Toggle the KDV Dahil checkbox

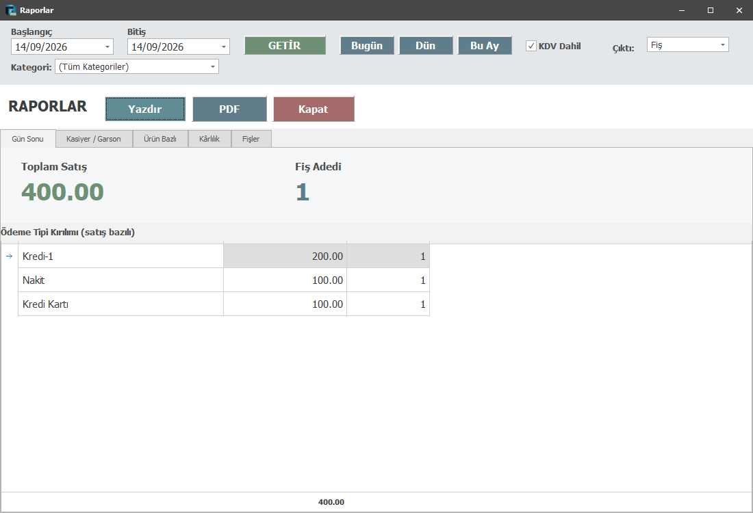click(531, 46)
